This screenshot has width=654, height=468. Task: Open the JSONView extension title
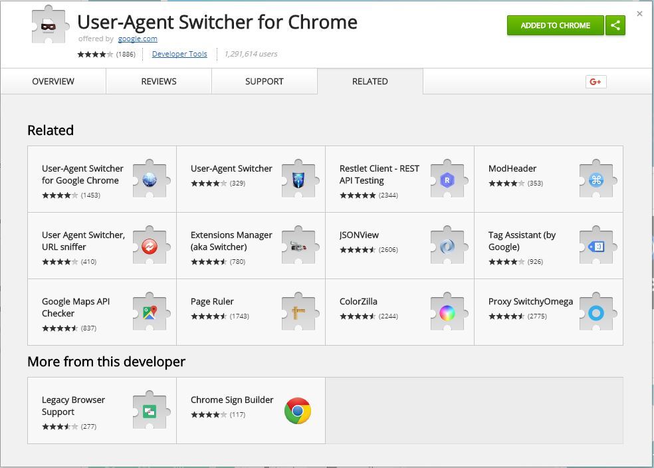tap(359, 235)
